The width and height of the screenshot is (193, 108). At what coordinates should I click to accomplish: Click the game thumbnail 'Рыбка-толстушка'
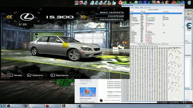88,92
